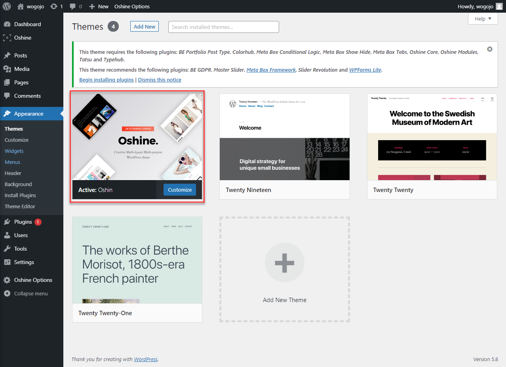The height and width of the screenshot is (367, 506).
Task: Click the Add New button beside Themes
Action: click(145, 27)
